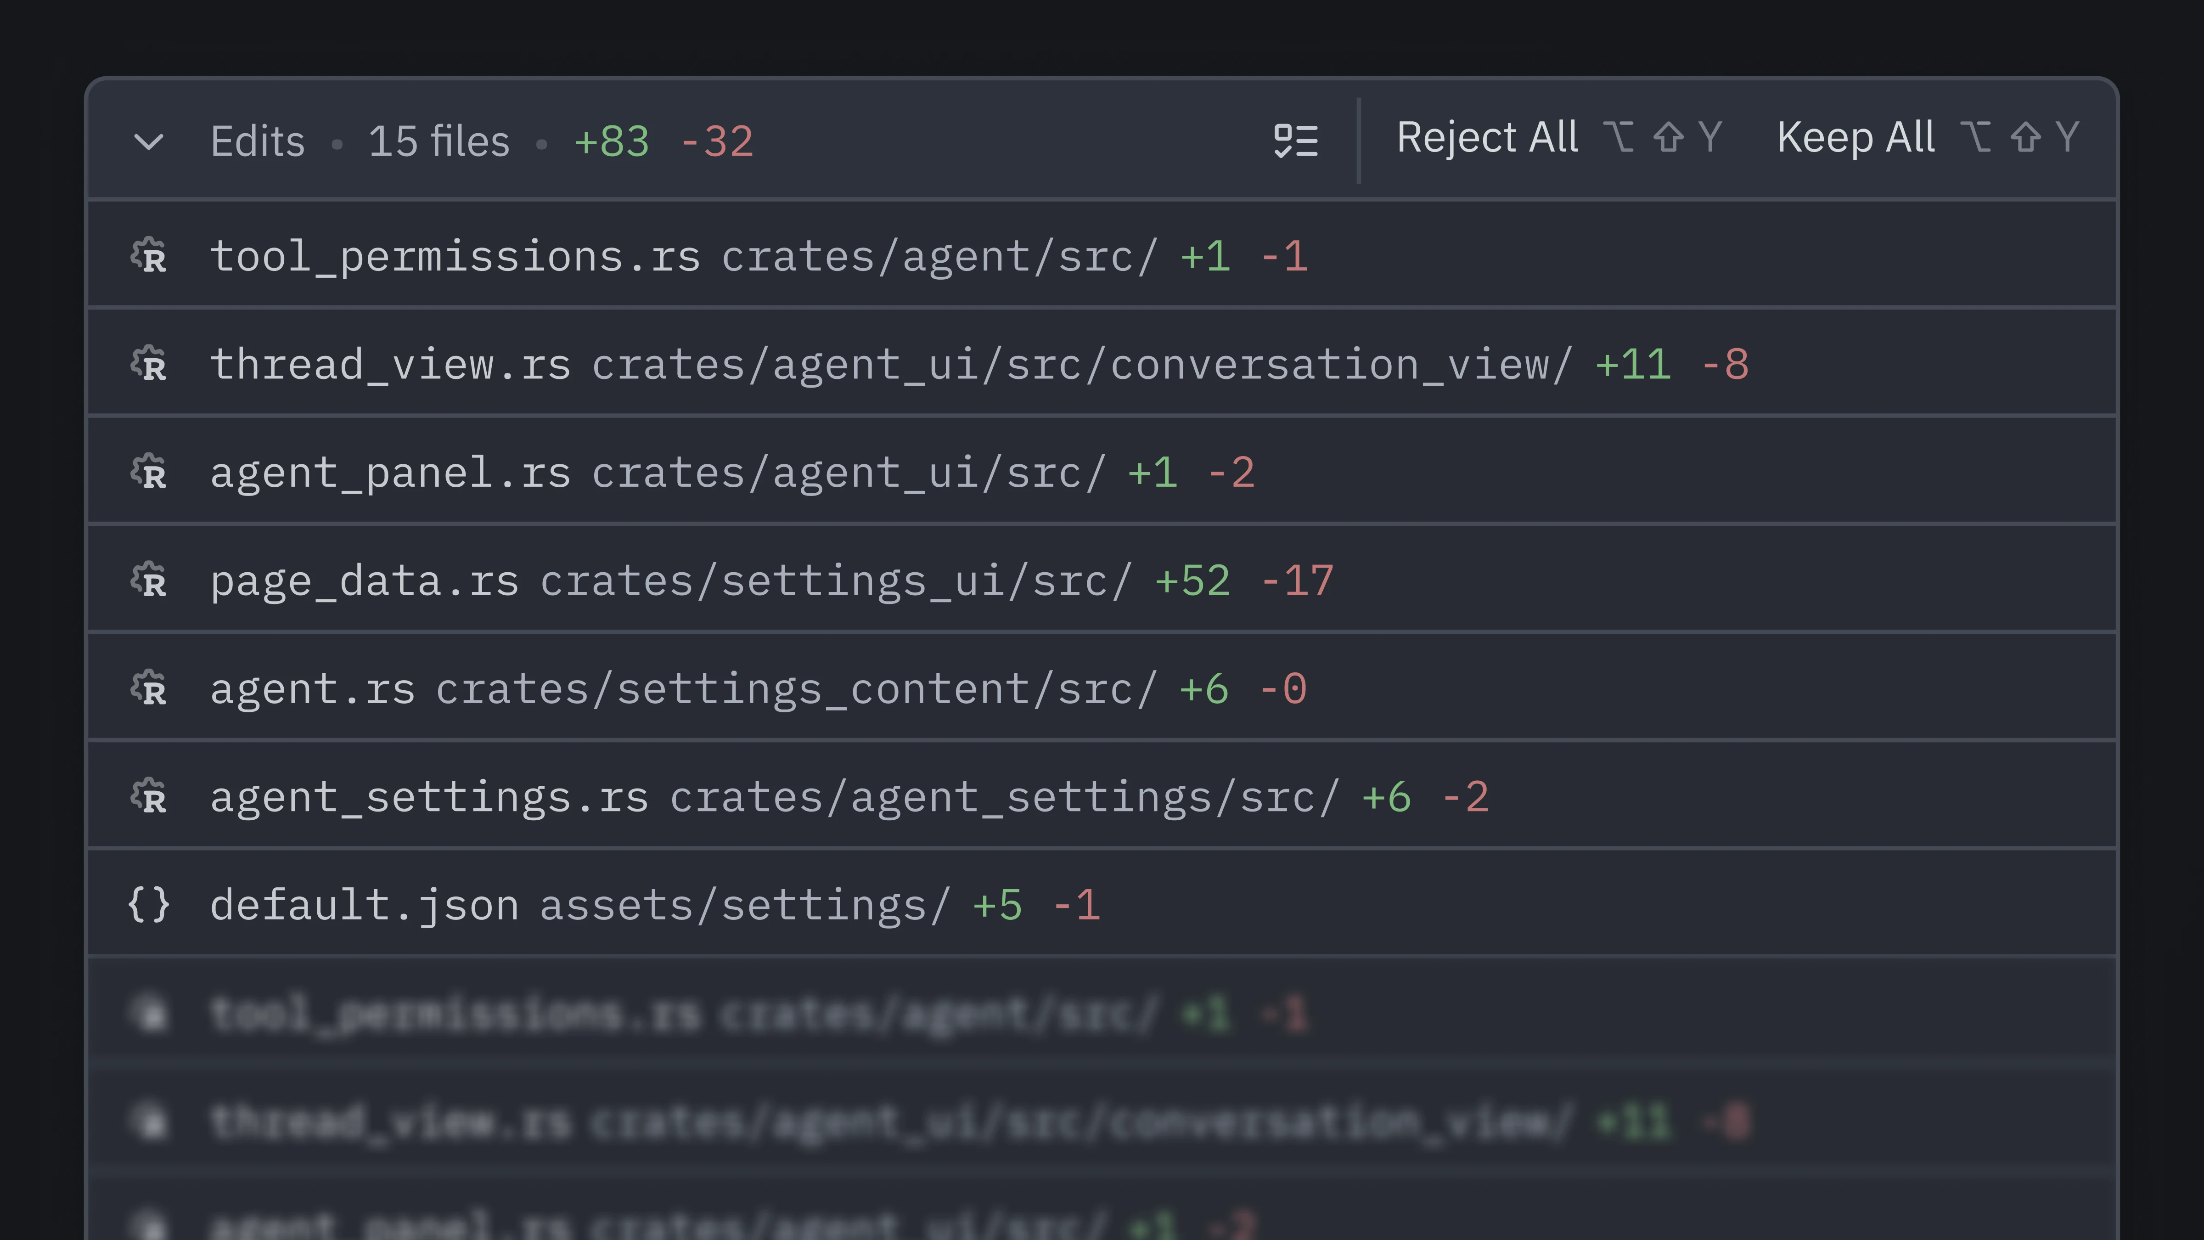Click the review changes checklist icon
This screenshot has height=1240, width=2204.
1295,141
